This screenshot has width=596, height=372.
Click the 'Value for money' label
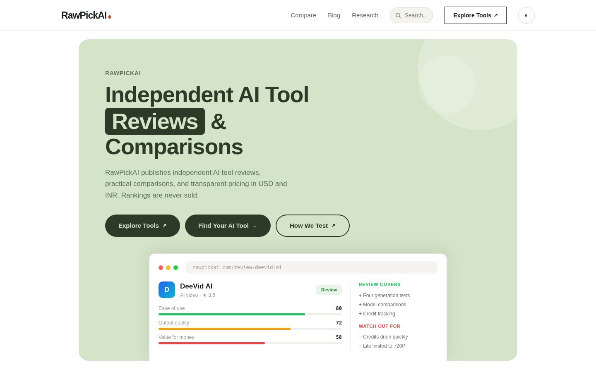176,337
